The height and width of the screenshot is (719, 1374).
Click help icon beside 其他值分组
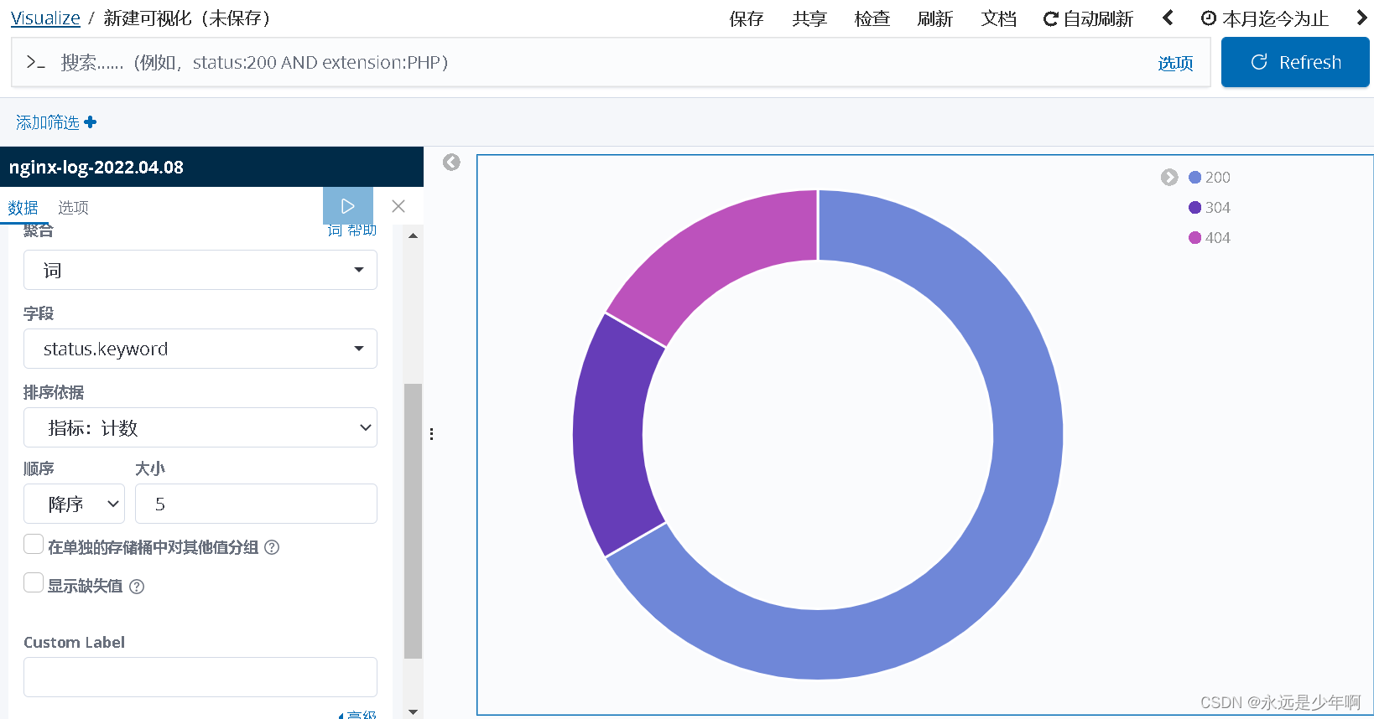(x=272, y=547)
